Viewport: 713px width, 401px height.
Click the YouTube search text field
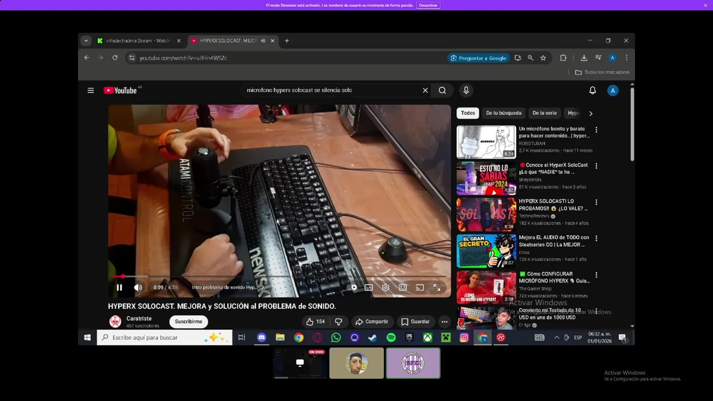331,90
